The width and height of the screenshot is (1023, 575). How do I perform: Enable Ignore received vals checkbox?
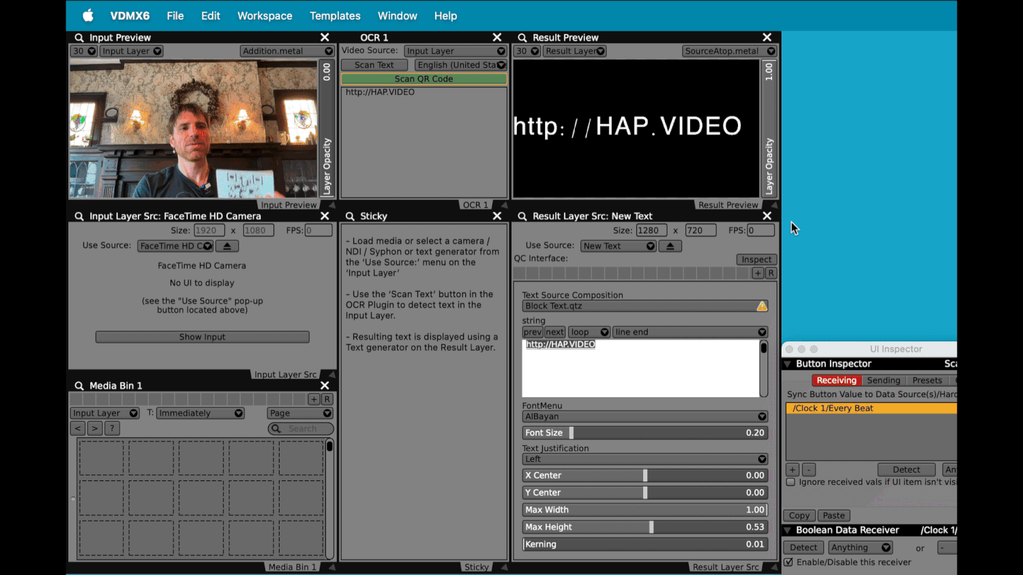[791, 482]
